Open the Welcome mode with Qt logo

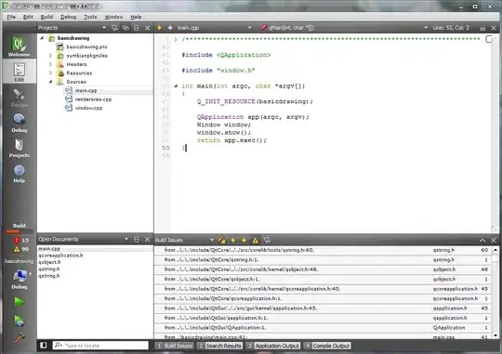tap(19, 46)
